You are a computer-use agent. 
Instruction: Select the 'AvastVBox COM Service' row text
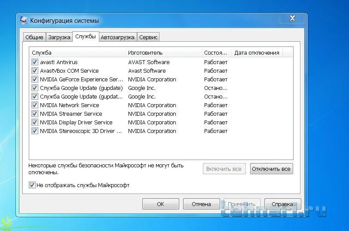[x=69, y=71]
